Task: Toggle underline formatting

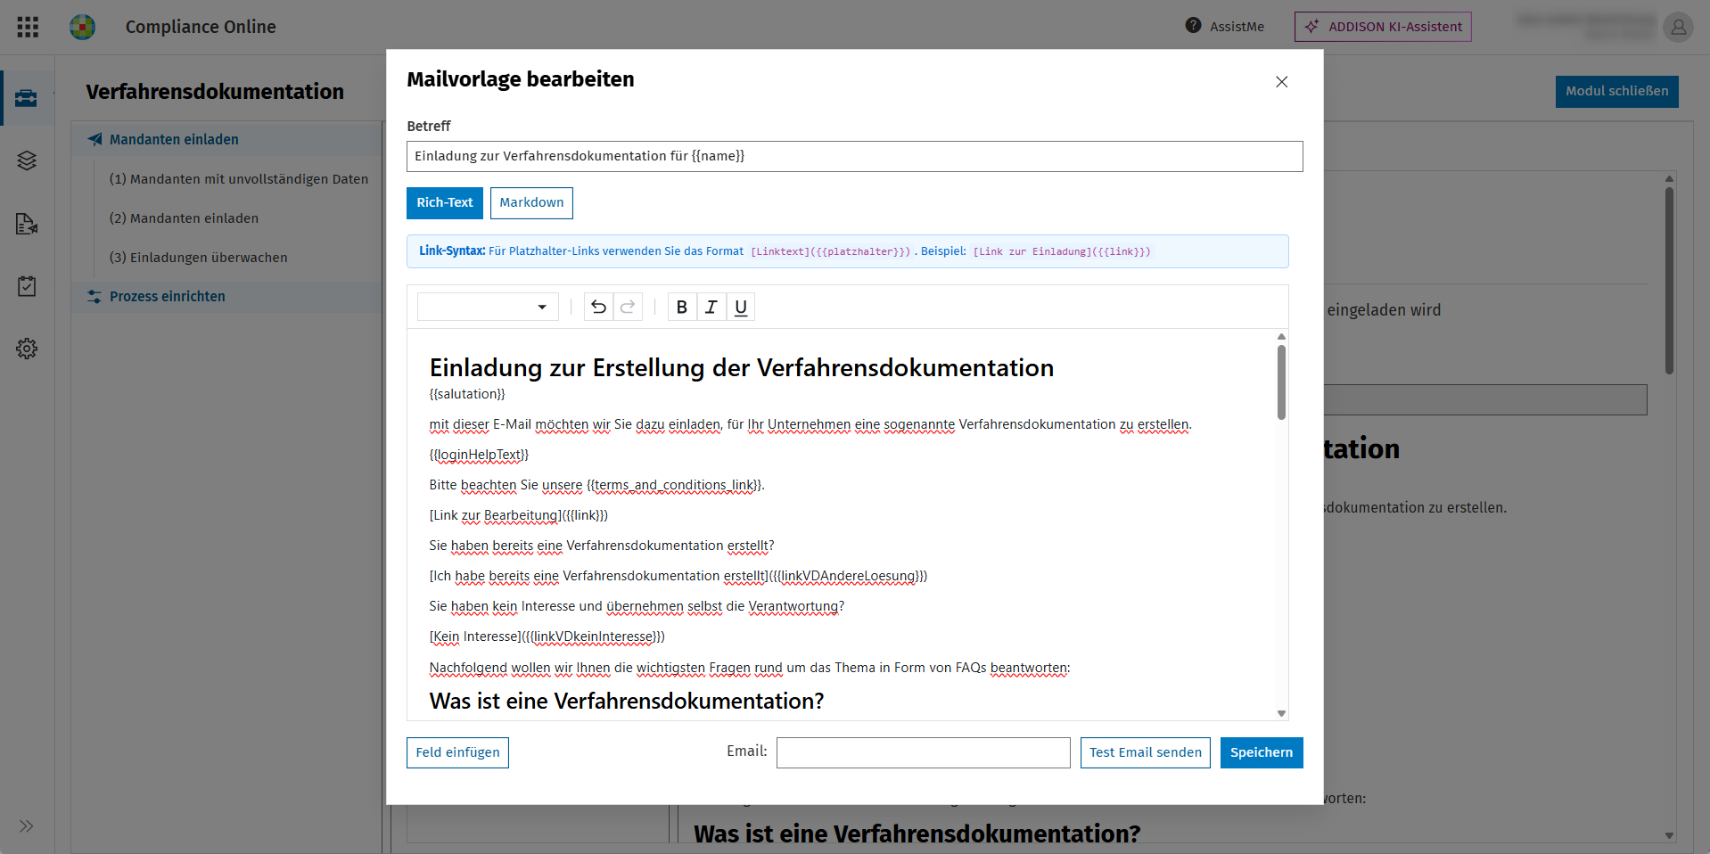Action: (741, 307)
